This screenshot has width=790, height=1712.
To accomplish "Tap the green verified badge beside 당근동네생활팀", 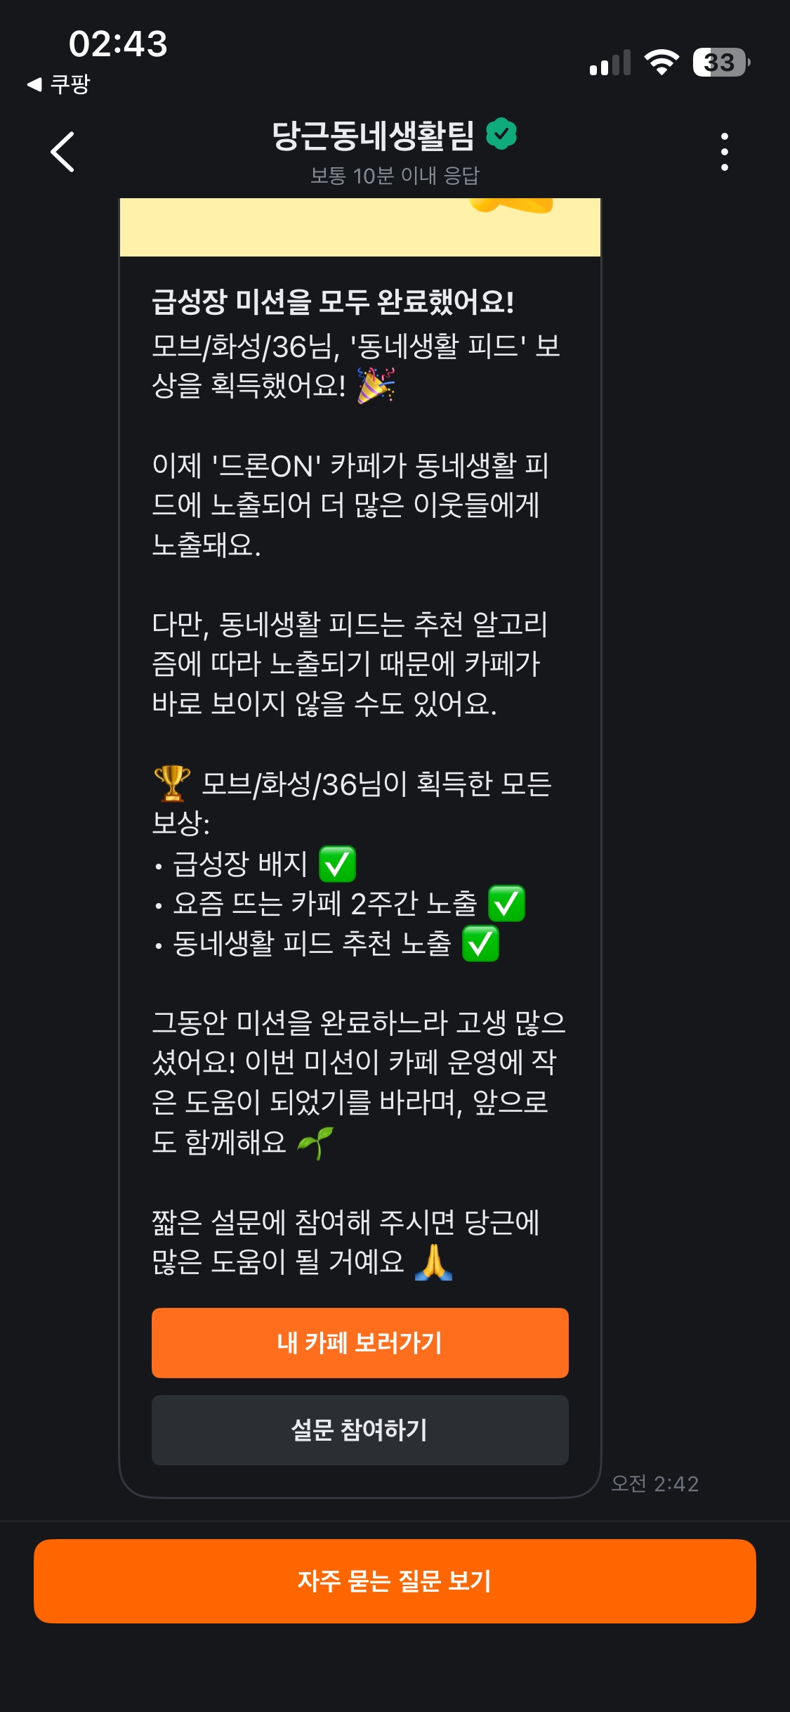I will [501, 134].
